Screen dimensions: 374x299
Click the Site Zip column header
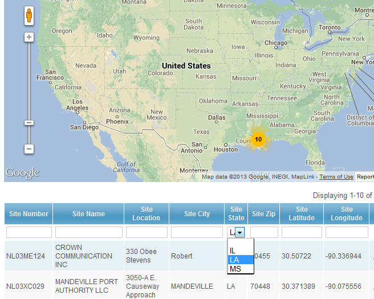click(264, 214)
